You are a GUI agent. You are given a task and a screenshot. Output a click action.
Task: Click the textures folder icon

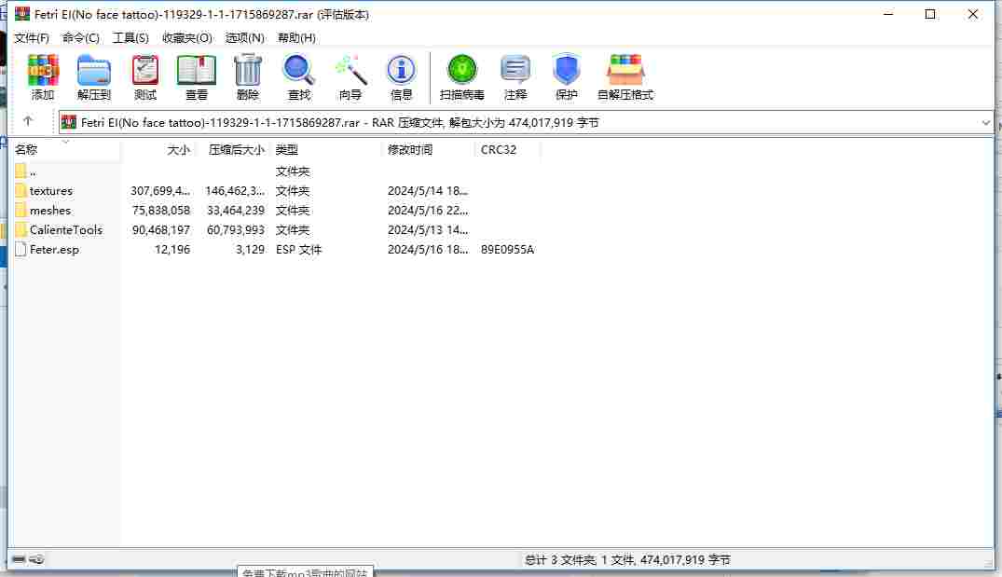pos(21,190)
